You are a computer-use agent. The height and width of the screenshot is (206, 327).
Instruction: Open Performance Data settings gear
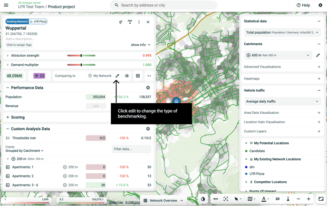(x=148, y=88)
